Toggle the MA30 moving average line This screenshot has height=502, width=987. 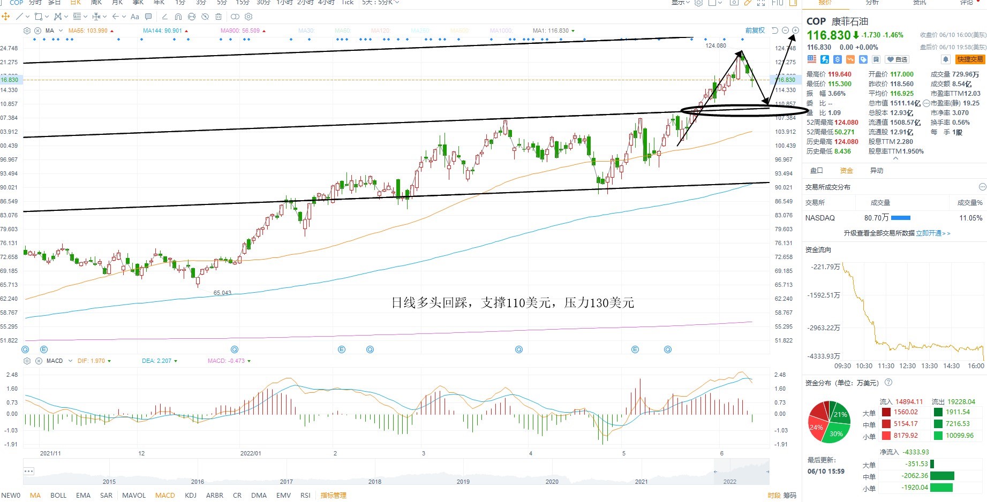click(306, 31)
